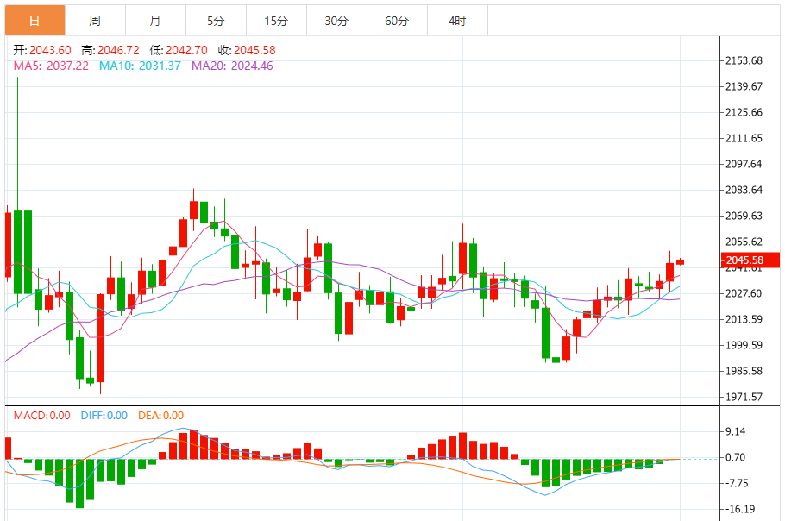Click the 1971.57 price axis label
Screen dimensions: 785x521
tap(744, 397)
